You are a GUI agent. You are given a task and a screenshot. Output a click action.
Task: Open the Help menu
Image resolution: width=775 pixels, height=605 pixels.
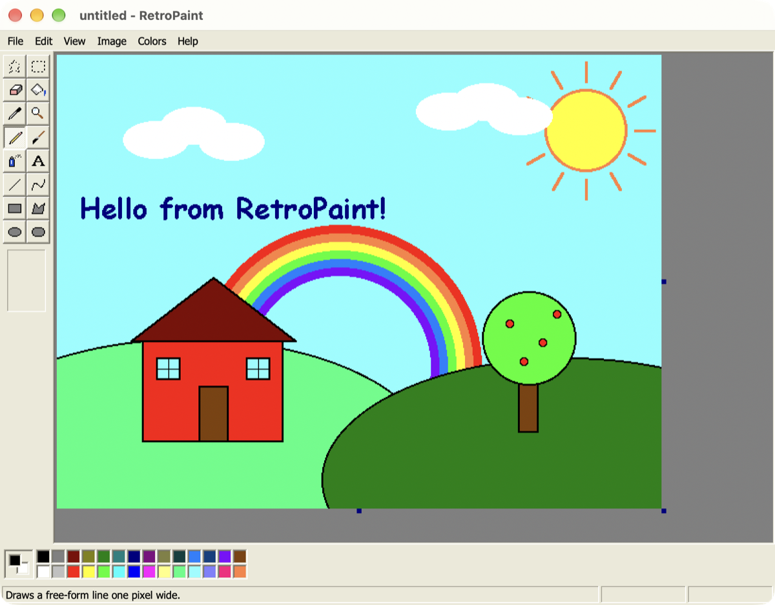click(188, 41)
